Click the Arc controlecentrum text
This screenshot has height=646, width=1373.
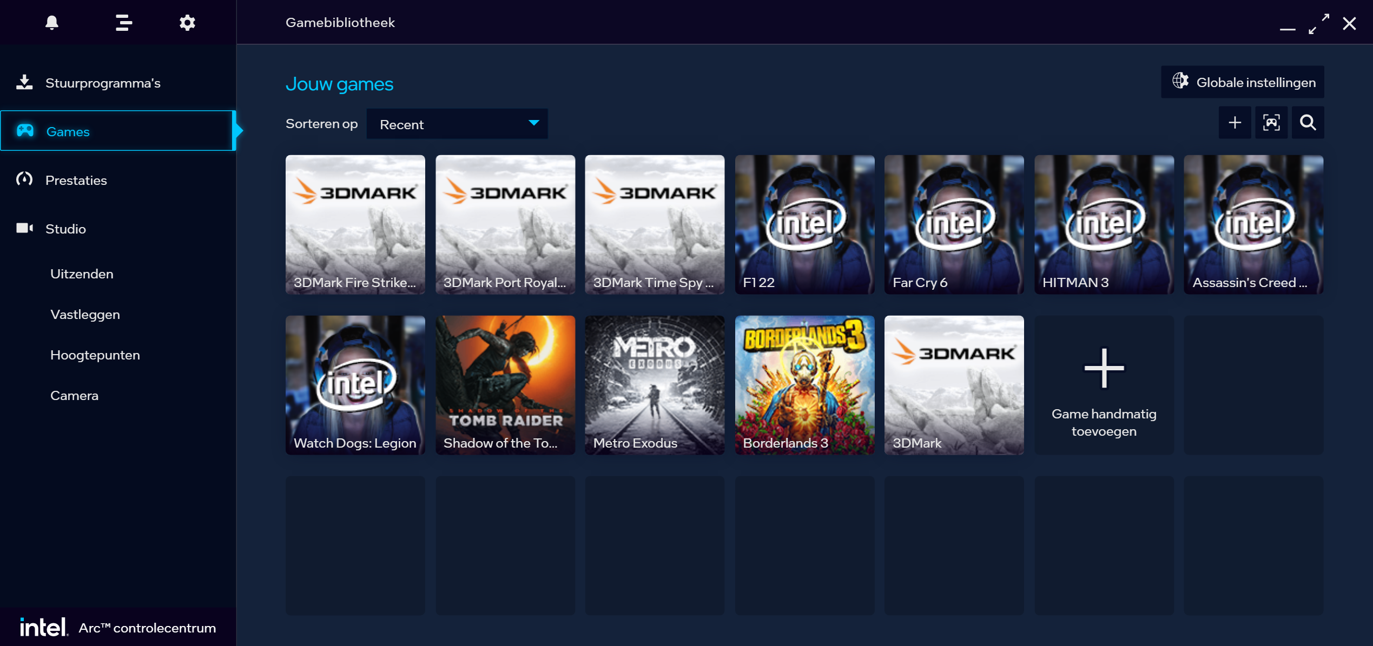[x=147, y=628]
